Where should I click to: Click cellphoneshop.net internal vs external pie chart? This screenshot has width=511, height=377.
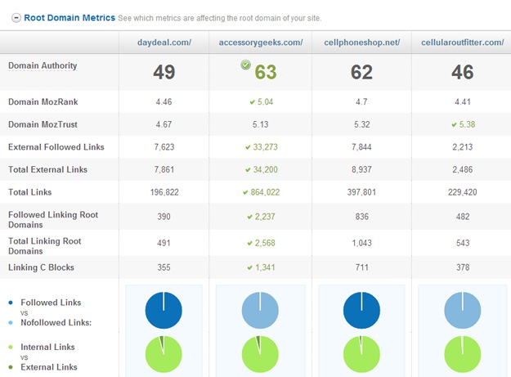click(361, 354)
